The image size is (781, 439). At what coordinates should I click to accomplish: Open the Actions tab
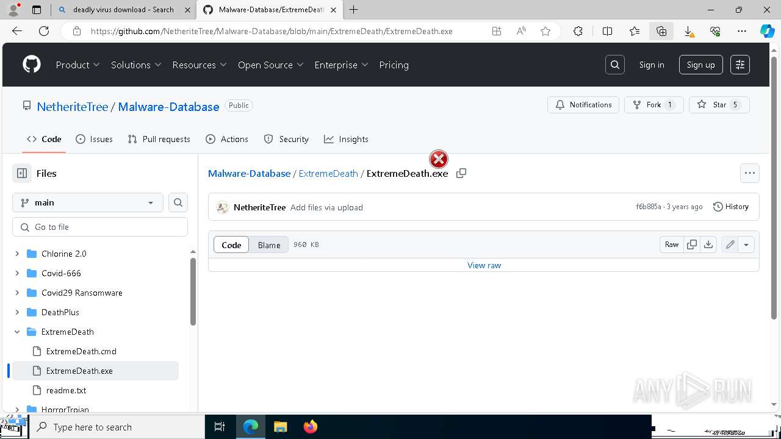point(227,139)
